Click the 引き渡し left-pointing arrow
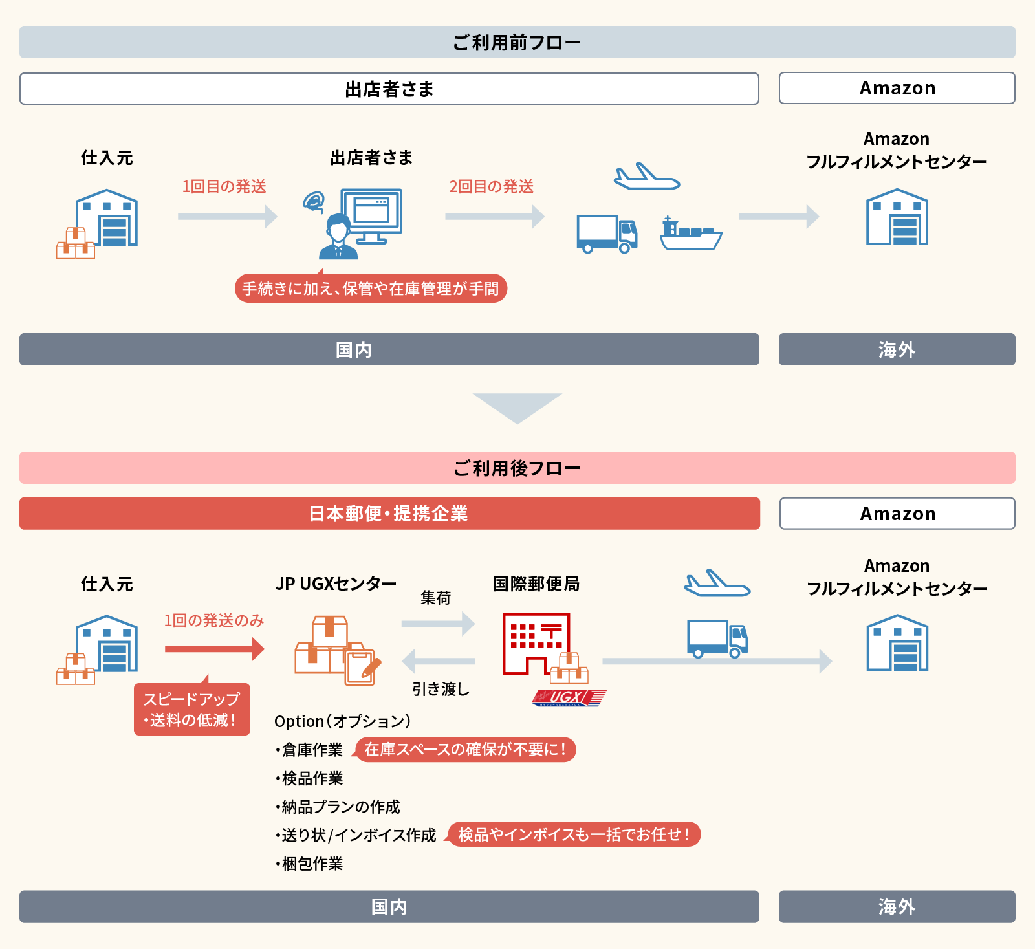Viewport: 1035px width, 949px height. 438,661
